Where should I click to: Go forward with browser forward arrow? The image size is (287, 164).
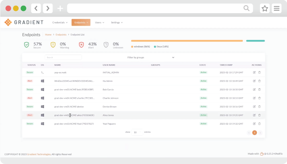tap(48, 8)
